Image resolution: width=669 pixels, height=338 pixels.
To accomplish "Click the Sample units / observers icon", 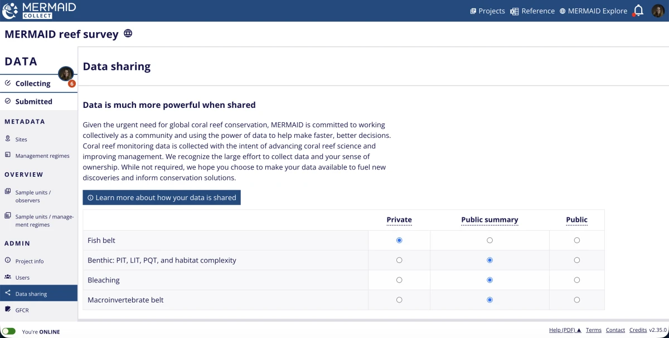I will 8,191.
